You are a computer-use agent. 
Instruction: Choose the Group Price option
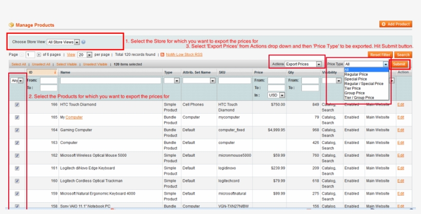tap(367, 93)
